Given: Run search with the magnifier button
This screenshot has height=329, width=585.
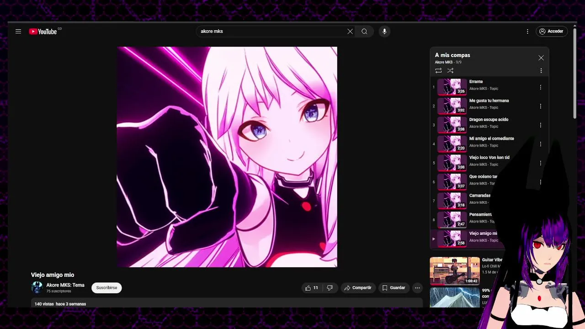Looking at the screenshot, I should (364, 32).
